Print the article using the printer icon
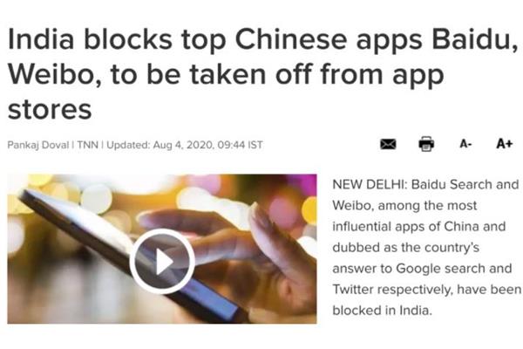The width and height of the screenshot is (523, 349). (x=426, y=144)
